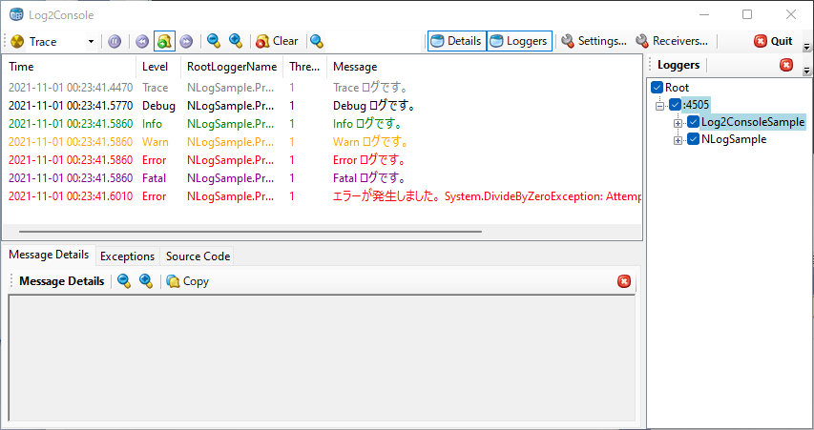Click the horizontal scrollbar of log list
814x430 pixels.
250,232
